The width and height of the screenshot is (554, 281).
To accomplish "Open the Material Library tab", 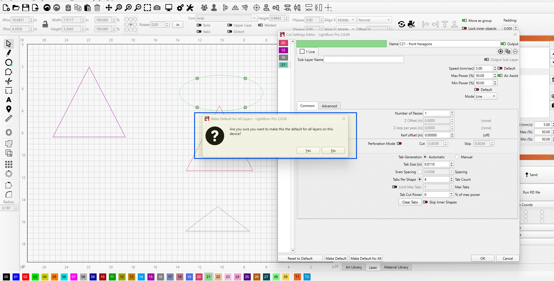I will tap(396, 267).
